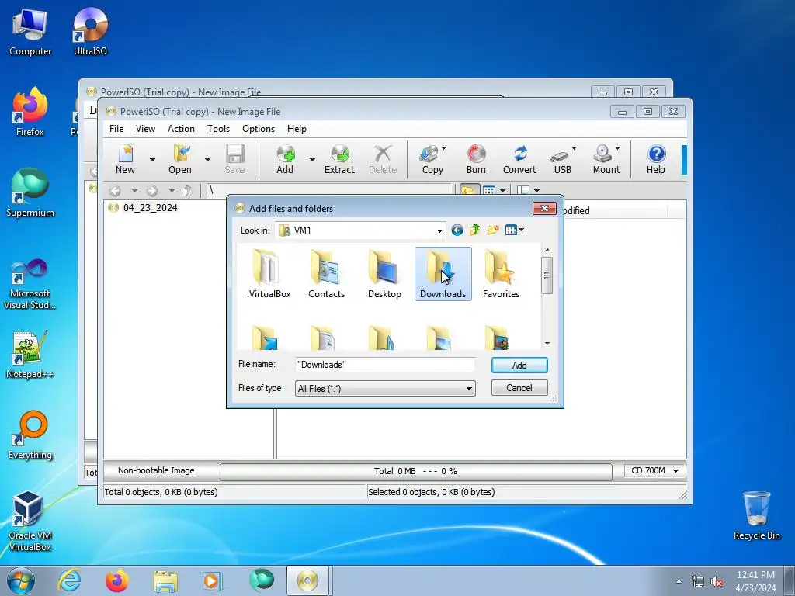Open Windows Explorer from taskbar
This screenshot has height=596, width=795.
pyautogui.click(x=165, y=580)
